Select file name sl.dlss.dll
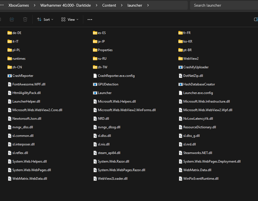 coord(104,136)
